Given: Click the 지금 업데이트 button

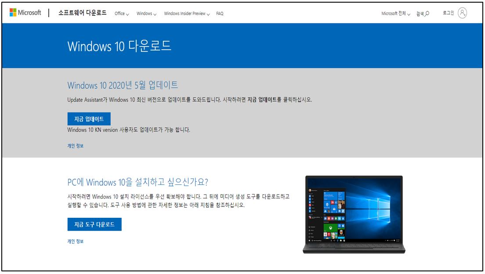Looking at the screenshot, I should pyautogui.click(x=89, y=119).
